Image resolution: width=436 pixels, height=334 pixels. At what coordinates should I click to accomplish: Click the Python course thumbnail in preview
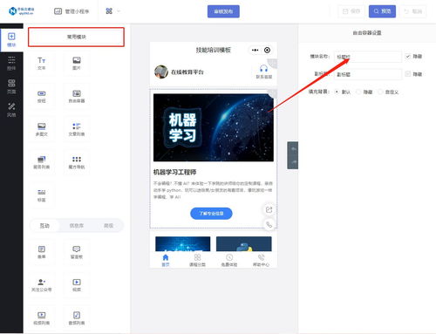coord(244,244)
